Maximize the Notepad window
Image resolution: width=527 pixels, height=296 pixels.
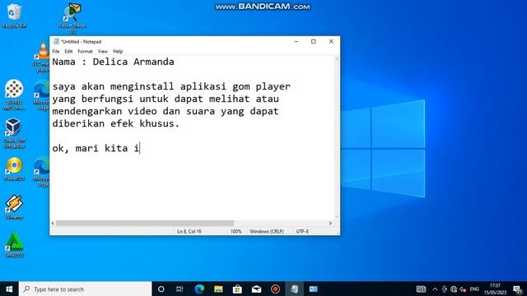click(x=313, y=42)
